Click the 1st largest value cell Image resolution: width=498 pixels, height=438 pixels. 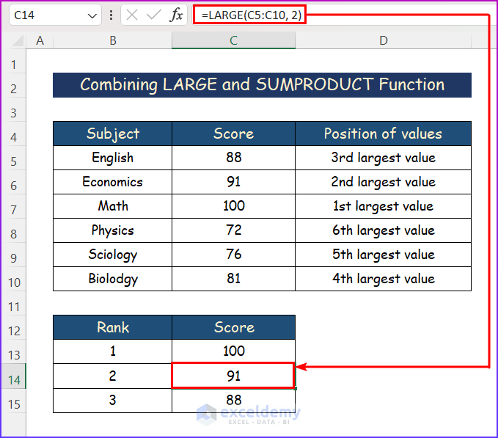384,206
